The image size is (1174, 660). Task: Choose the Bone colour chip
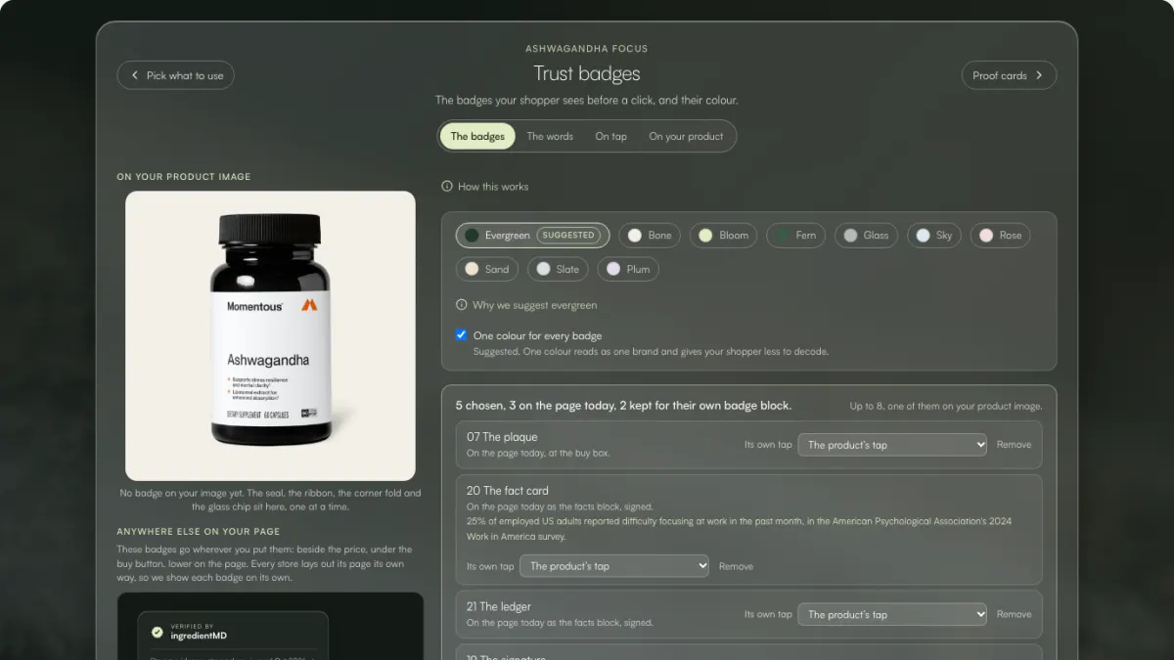(652, 236)
